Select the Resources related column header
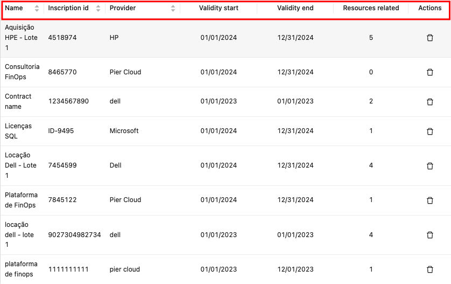 click(371, 9)
